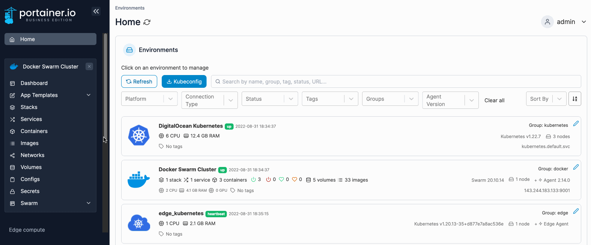Open the Tags filter dropdown

tap(330, 99)
